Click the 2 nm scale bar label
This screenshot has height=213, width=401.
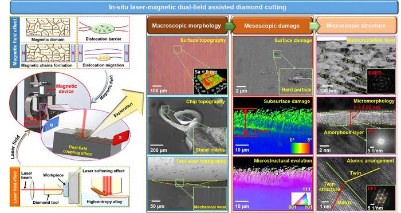pos(325,150)
